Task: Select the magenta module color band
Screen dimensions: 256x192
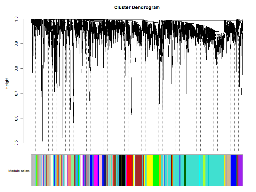Action: 95,170
